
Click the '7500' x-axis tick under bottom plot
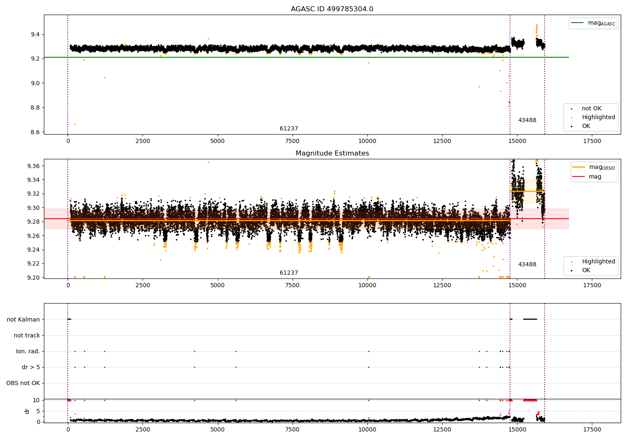pos(292,430)
